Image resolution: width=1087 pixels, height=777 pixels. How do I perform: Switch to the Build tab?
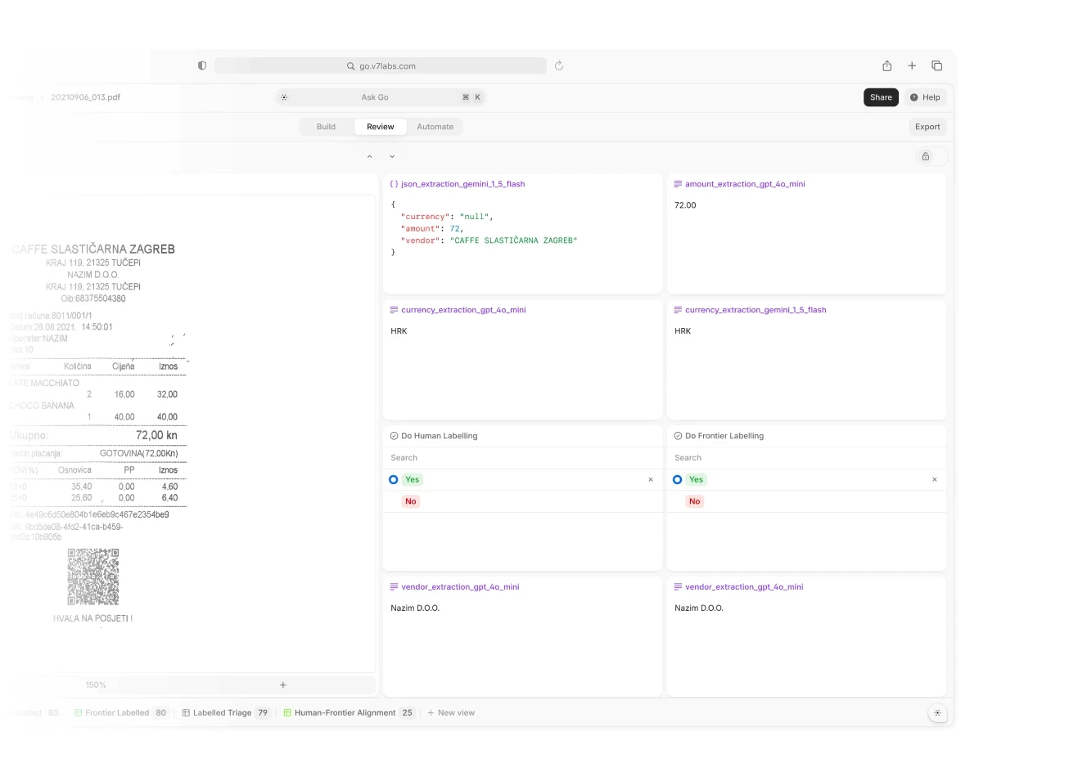tap(326, 127)
